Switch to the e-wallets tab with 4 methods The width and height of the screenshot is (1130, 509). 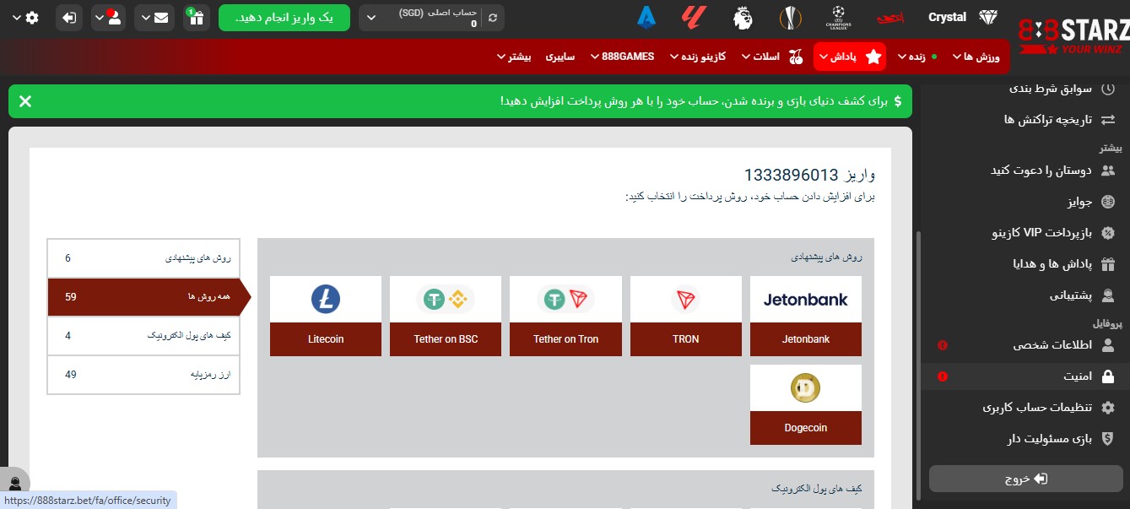[x=143, y=336]
